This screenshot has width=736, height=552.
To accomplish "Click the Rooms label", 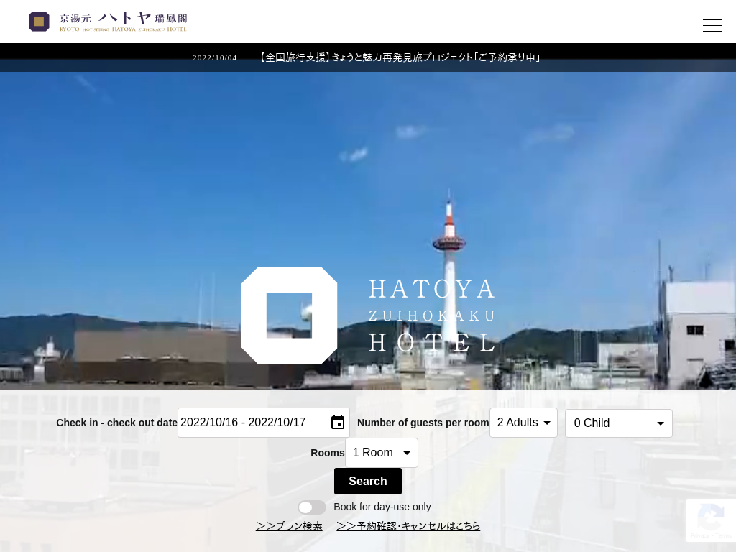I will (328, 453).
